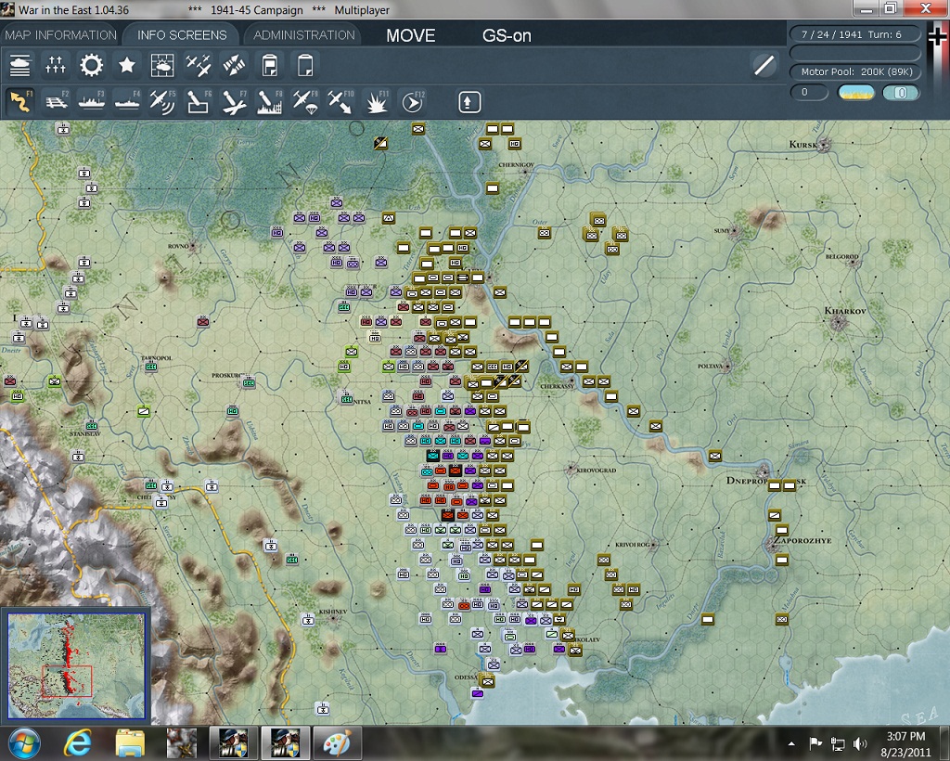Open Paint from the taskbar
The image size is (950, 761).
[336, 743]
